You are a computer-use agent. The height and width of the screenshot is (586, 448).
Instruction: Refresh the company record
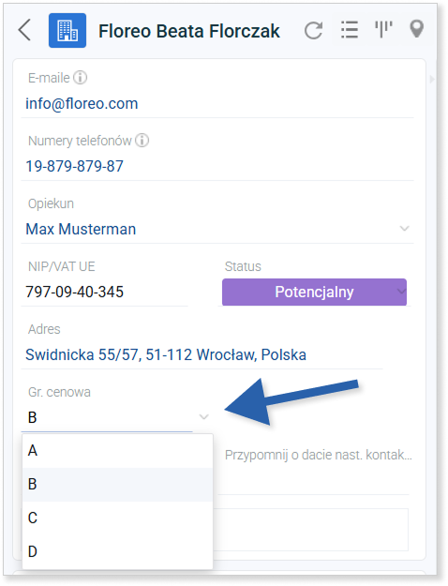point(313,30)
